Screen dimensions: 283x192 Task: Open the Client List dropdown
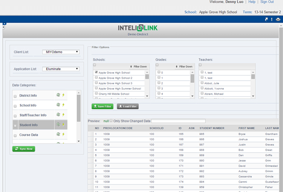pos(61,52)
